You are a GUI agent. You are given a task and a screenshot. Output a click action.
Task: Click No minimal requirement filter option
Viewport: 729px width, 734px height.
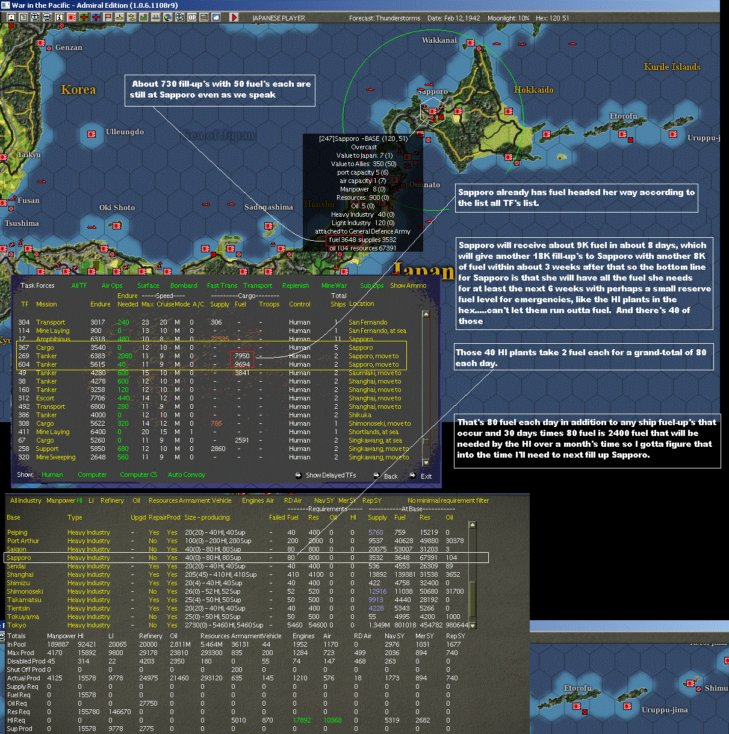pos(448,500)
